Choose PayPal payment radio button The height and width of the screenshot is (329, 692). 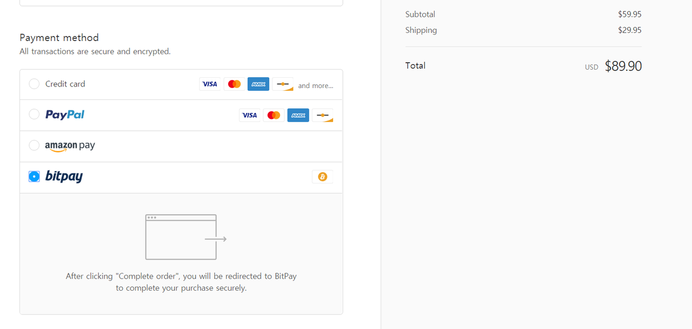[x=34, y=114]
